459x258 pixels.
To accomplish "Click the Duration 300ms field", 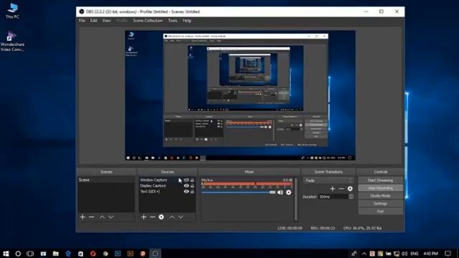I will tap(333, 197).
